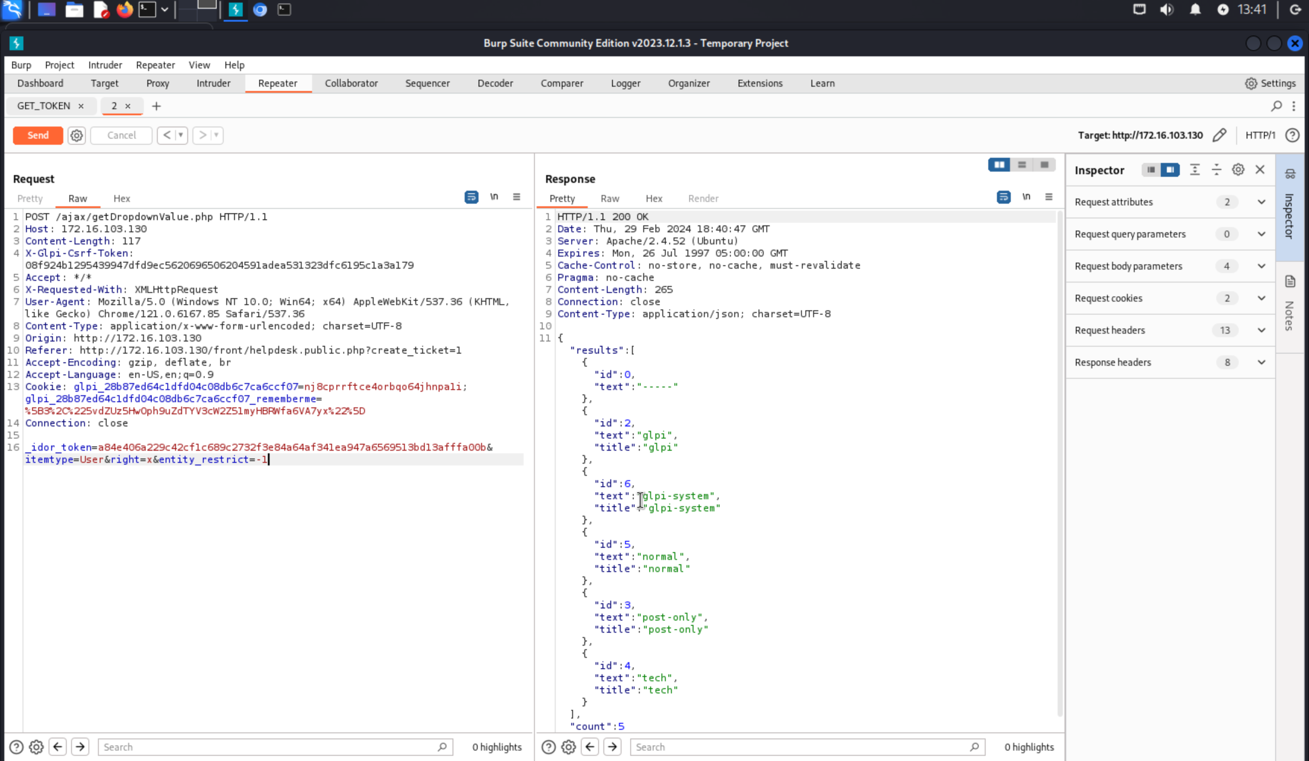Launch Firefox from the taskbar
Image resolution: width=1309 pixels, height=761 pixels.
124,10
